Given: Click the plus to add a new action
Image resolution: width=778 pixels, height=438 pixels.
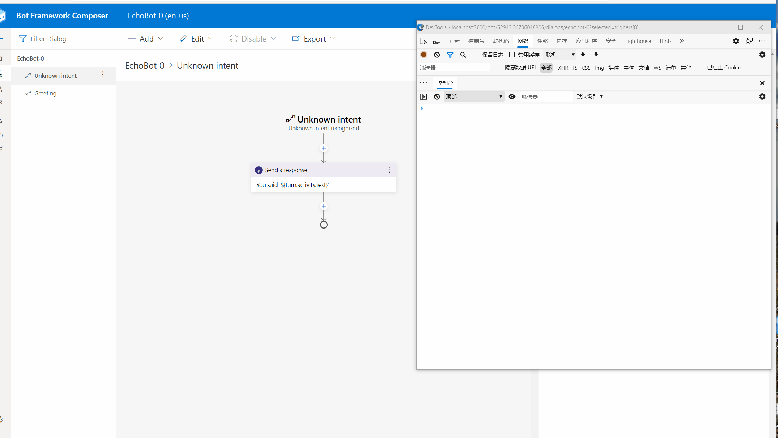Looking at the screenshot, I should pyautogui.click(x=323, y=148).
